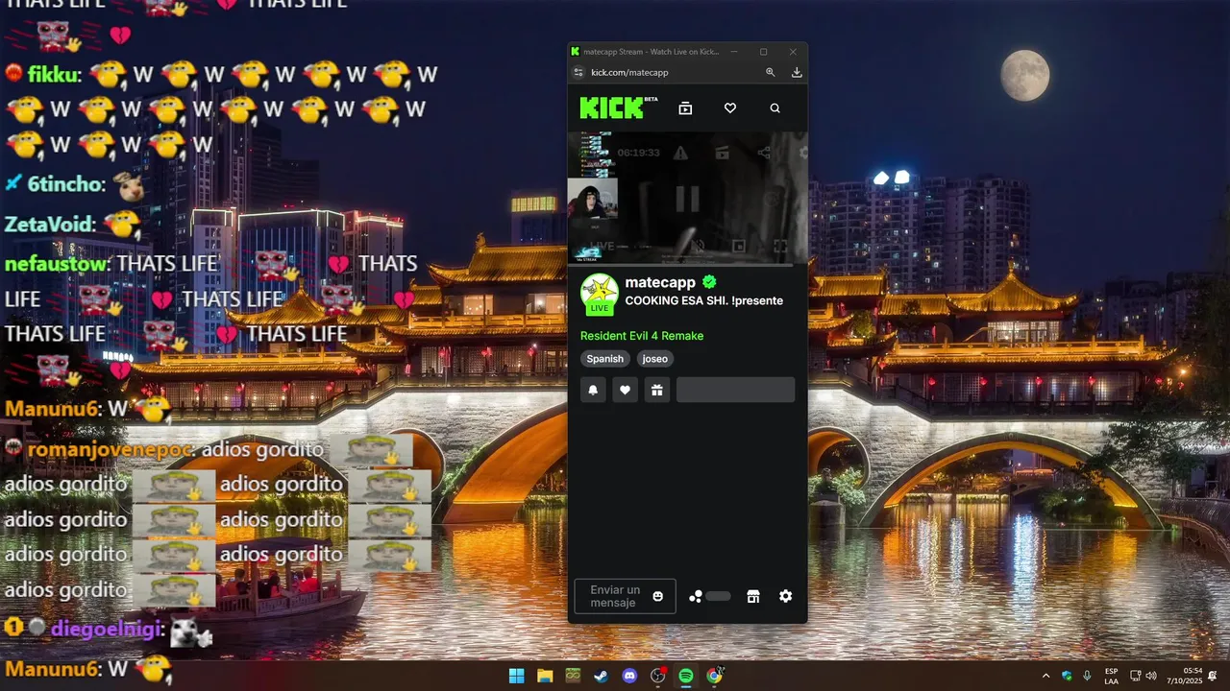1230x691 pixels.
Task: Open the OBS Studio taskbar icon
Action: (x=657, y=676)
